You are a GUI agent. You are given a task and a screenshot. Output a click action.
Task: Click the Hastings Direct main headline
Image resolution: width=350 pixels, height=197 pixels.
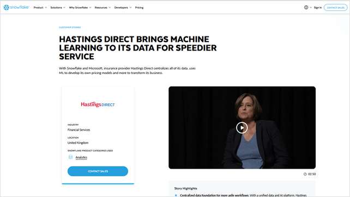(x=138, y=48)
